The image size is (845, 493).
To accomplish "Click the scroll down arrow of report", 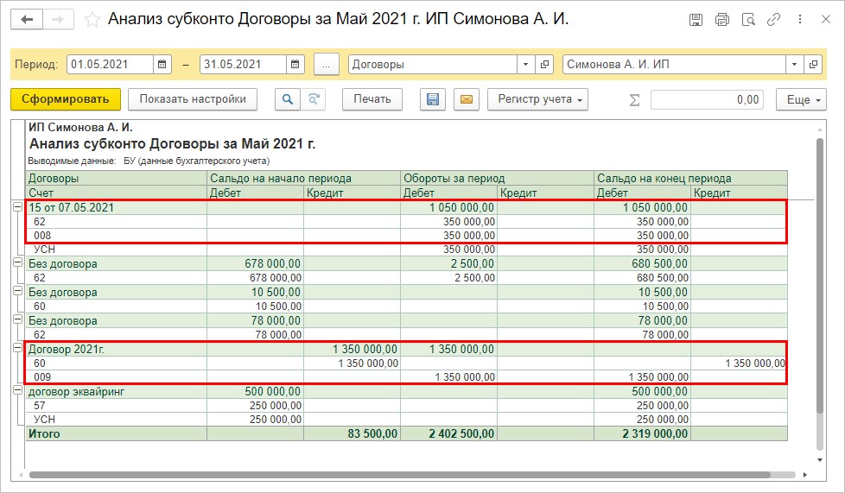I will tap(820, 460).
